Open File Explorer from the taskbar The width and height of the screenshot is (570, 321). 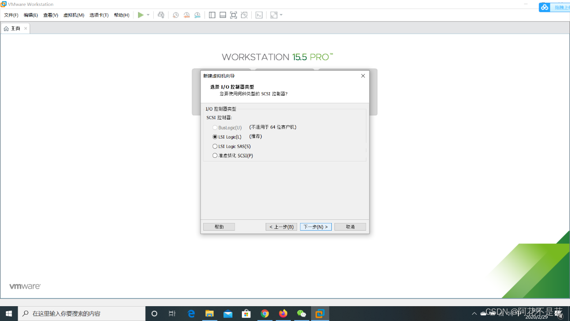pos(209,313)
